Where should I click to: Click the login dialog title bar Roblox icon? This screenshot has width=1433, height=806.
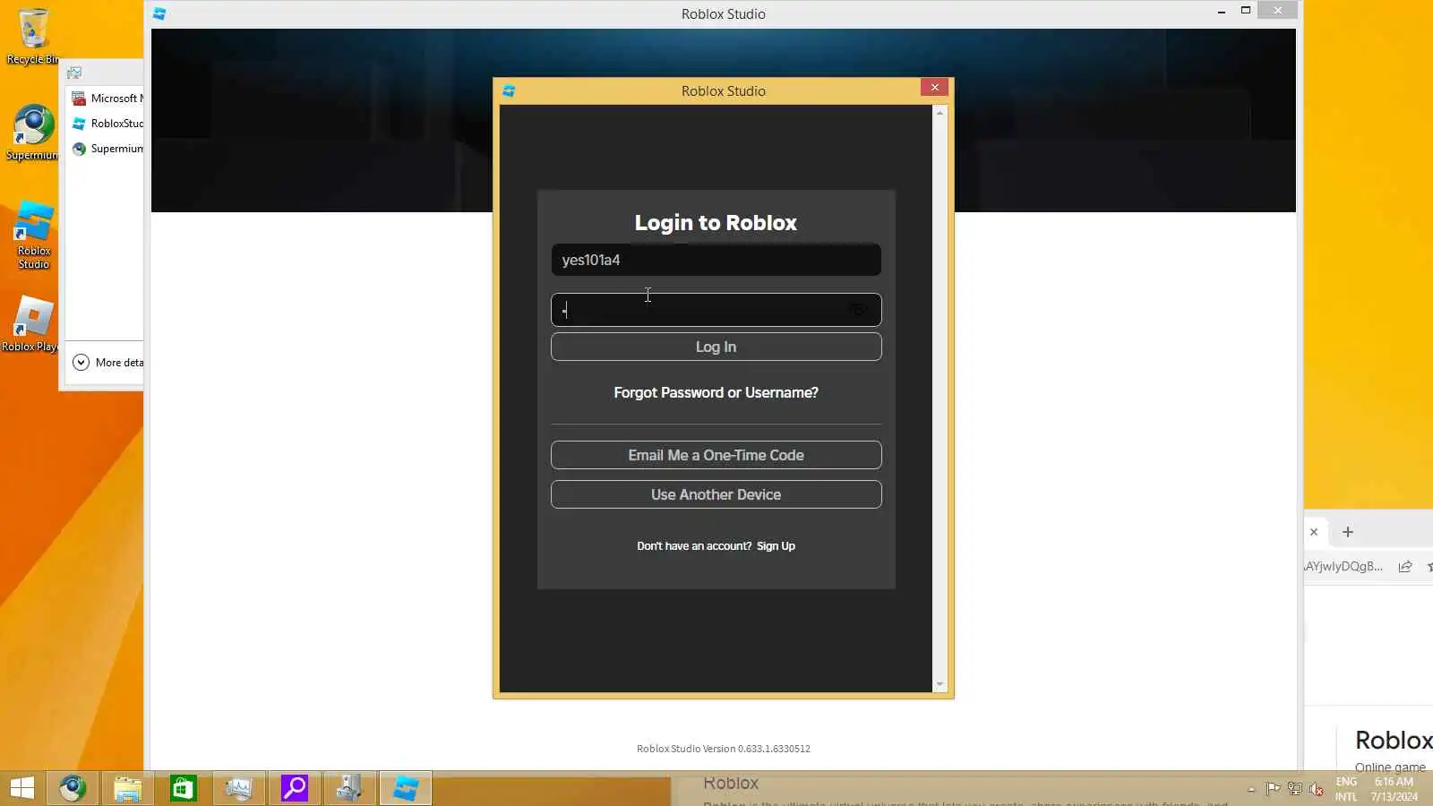click(x=509, y=90)
